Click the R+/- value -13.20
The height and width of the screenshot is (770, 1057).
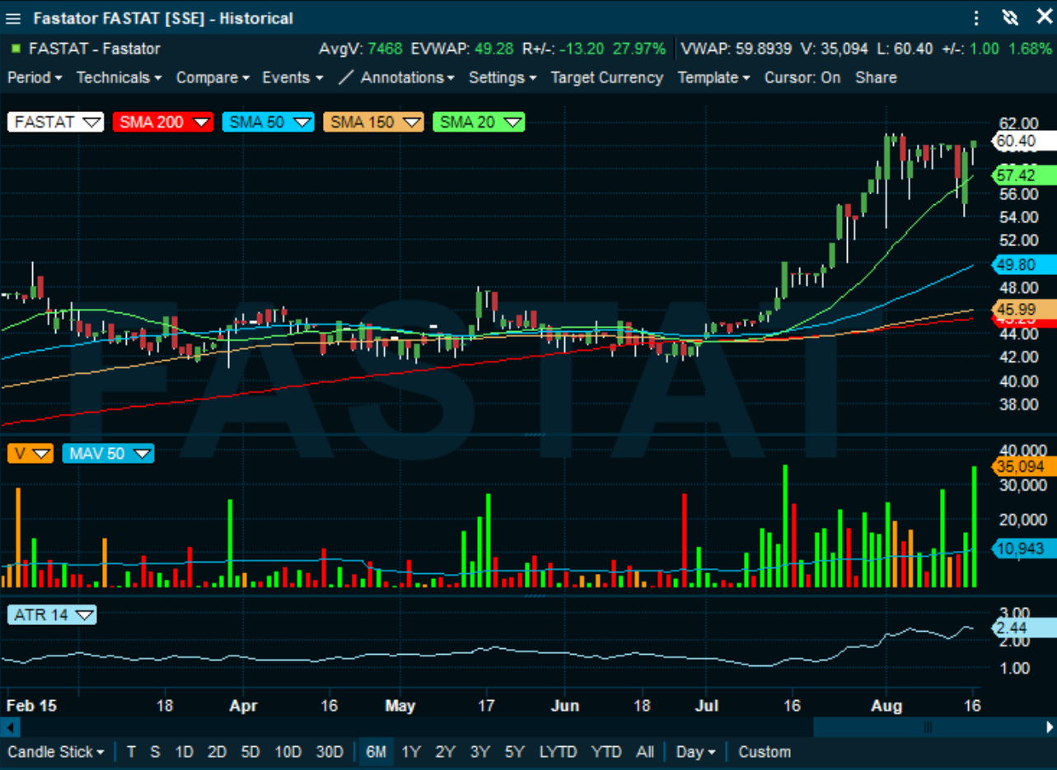coord(582,49)
